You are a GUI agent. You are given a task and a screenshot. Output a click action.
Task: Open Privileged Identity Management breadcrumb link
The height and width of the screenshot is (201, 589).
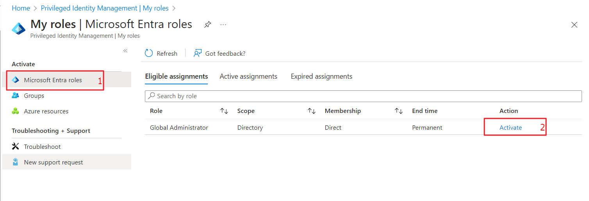tap(105, 8)
